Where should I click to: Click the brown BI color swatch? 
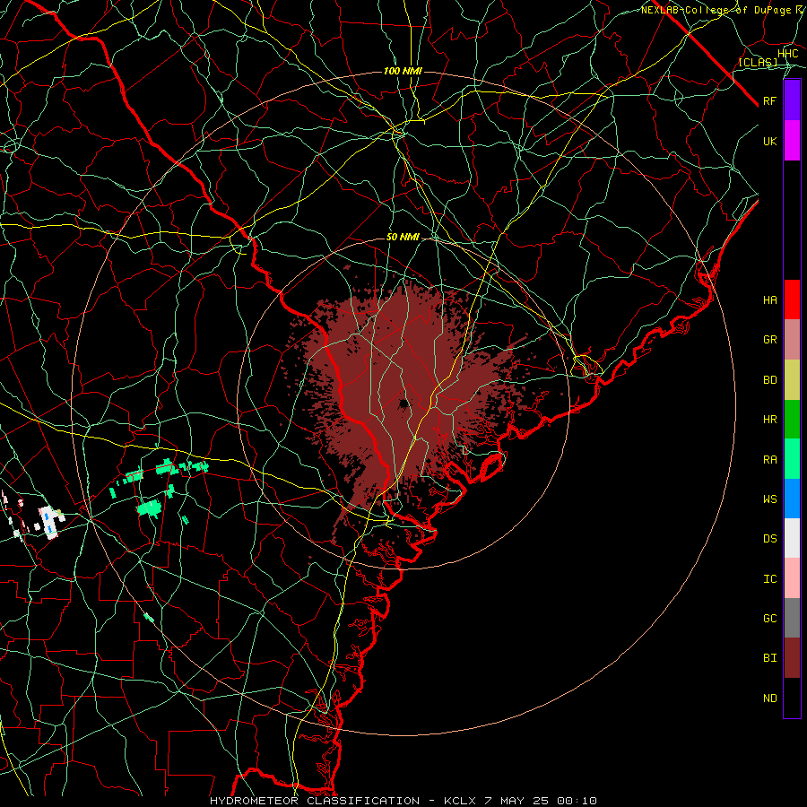click(792, 658)
